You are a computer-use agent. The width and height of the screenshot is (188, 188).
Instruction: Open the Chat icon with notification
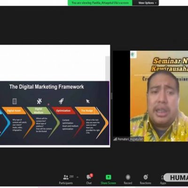click(x=89, y=177)
